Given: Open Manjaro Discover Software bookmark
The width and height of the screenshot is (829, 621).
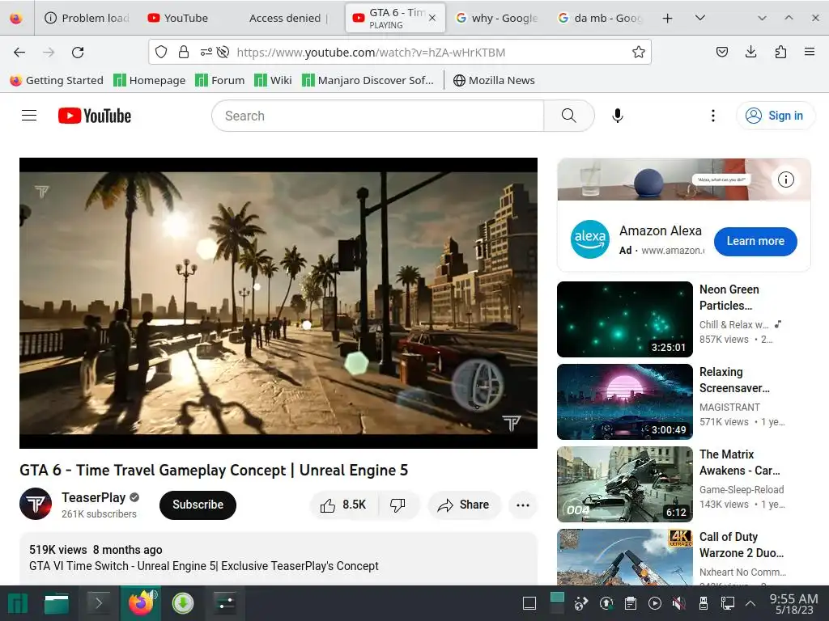Looking at the screenshot, I should click(368, 80).
